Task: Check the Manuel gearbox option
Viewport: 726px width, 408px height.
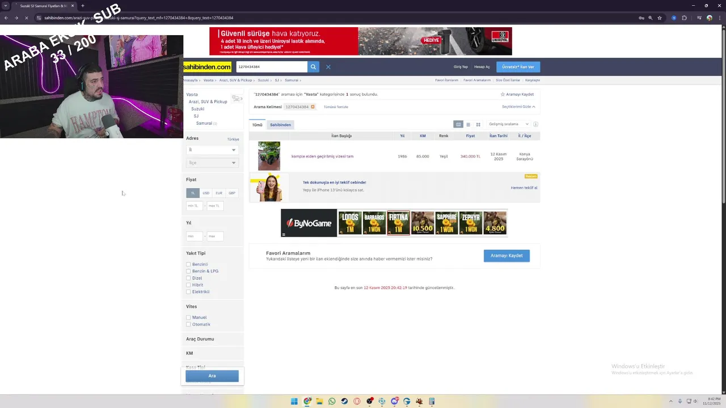Action: 188,317
